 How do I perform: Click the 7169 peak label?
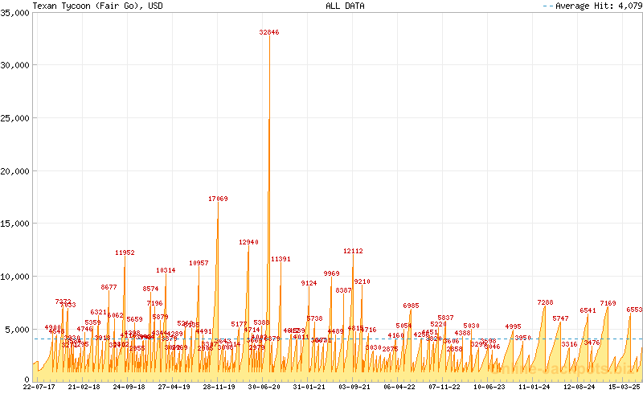click(x=608, y=303)
